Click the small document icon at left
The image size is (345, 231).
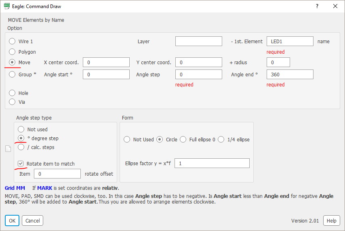(x=8, y=149)
